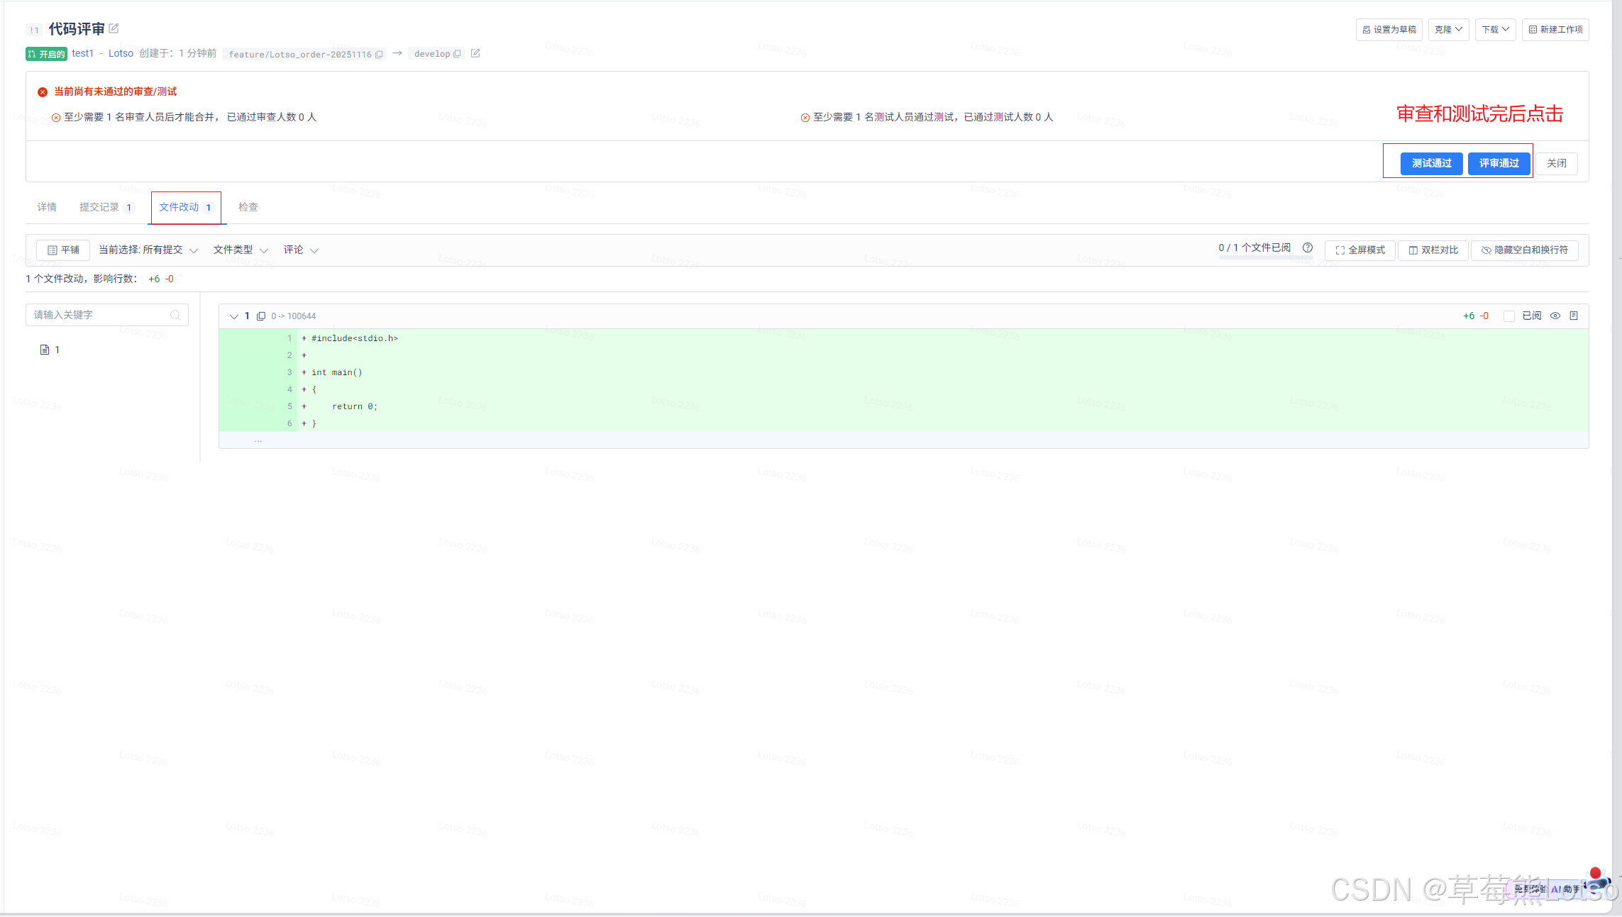This screenshot has width=1622, height=917.
Task: Click the 0/1 文件已阅 progress bar
Action: pyautogui.click(x=1265, y=258)
